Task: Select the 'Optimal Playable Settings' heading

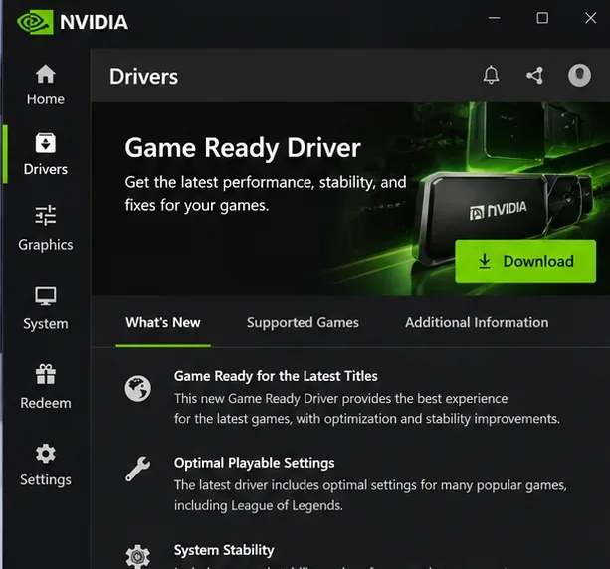Action: click(254, 463)
